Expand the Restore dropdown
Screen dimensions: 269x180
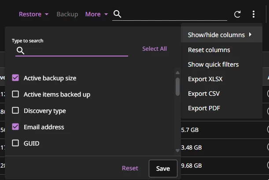tap(33, 14)
